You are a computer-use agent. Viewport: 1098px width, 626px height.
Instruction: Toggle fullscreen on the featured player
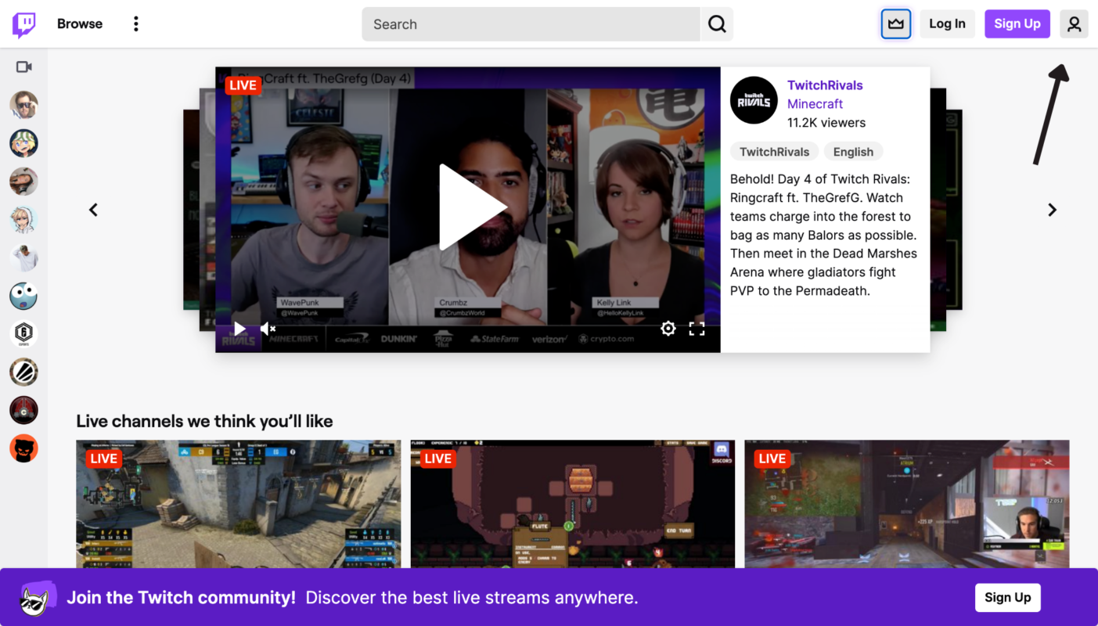pyautogui.click(x=697, y=329)
